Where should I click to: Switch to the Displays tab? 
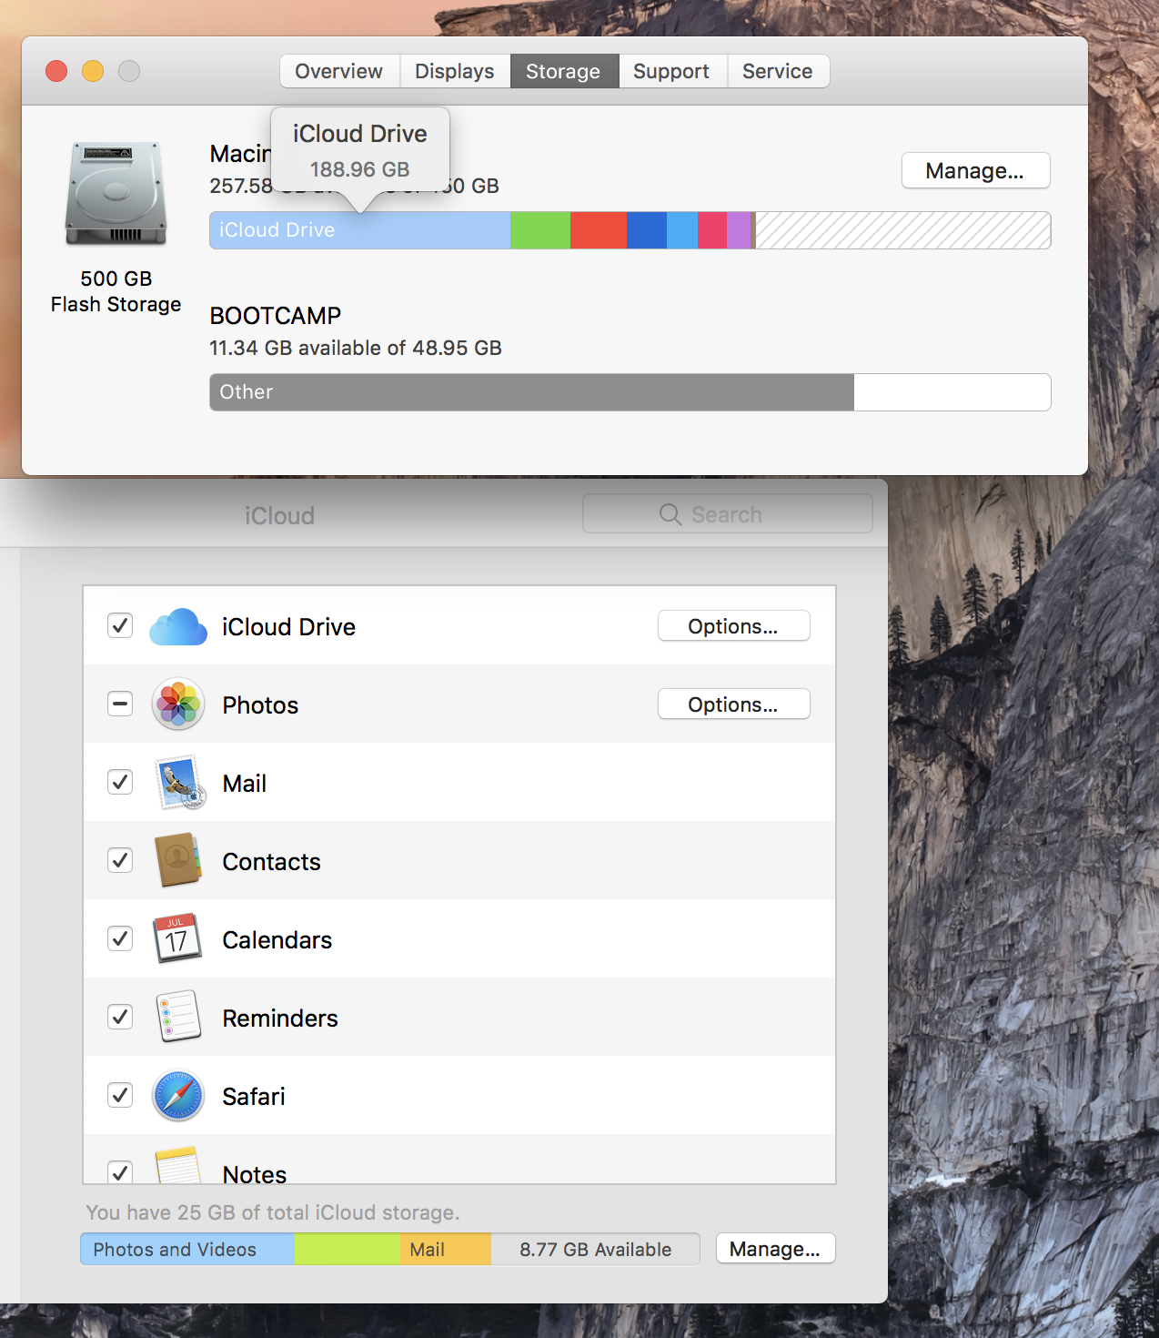point(455,71)
